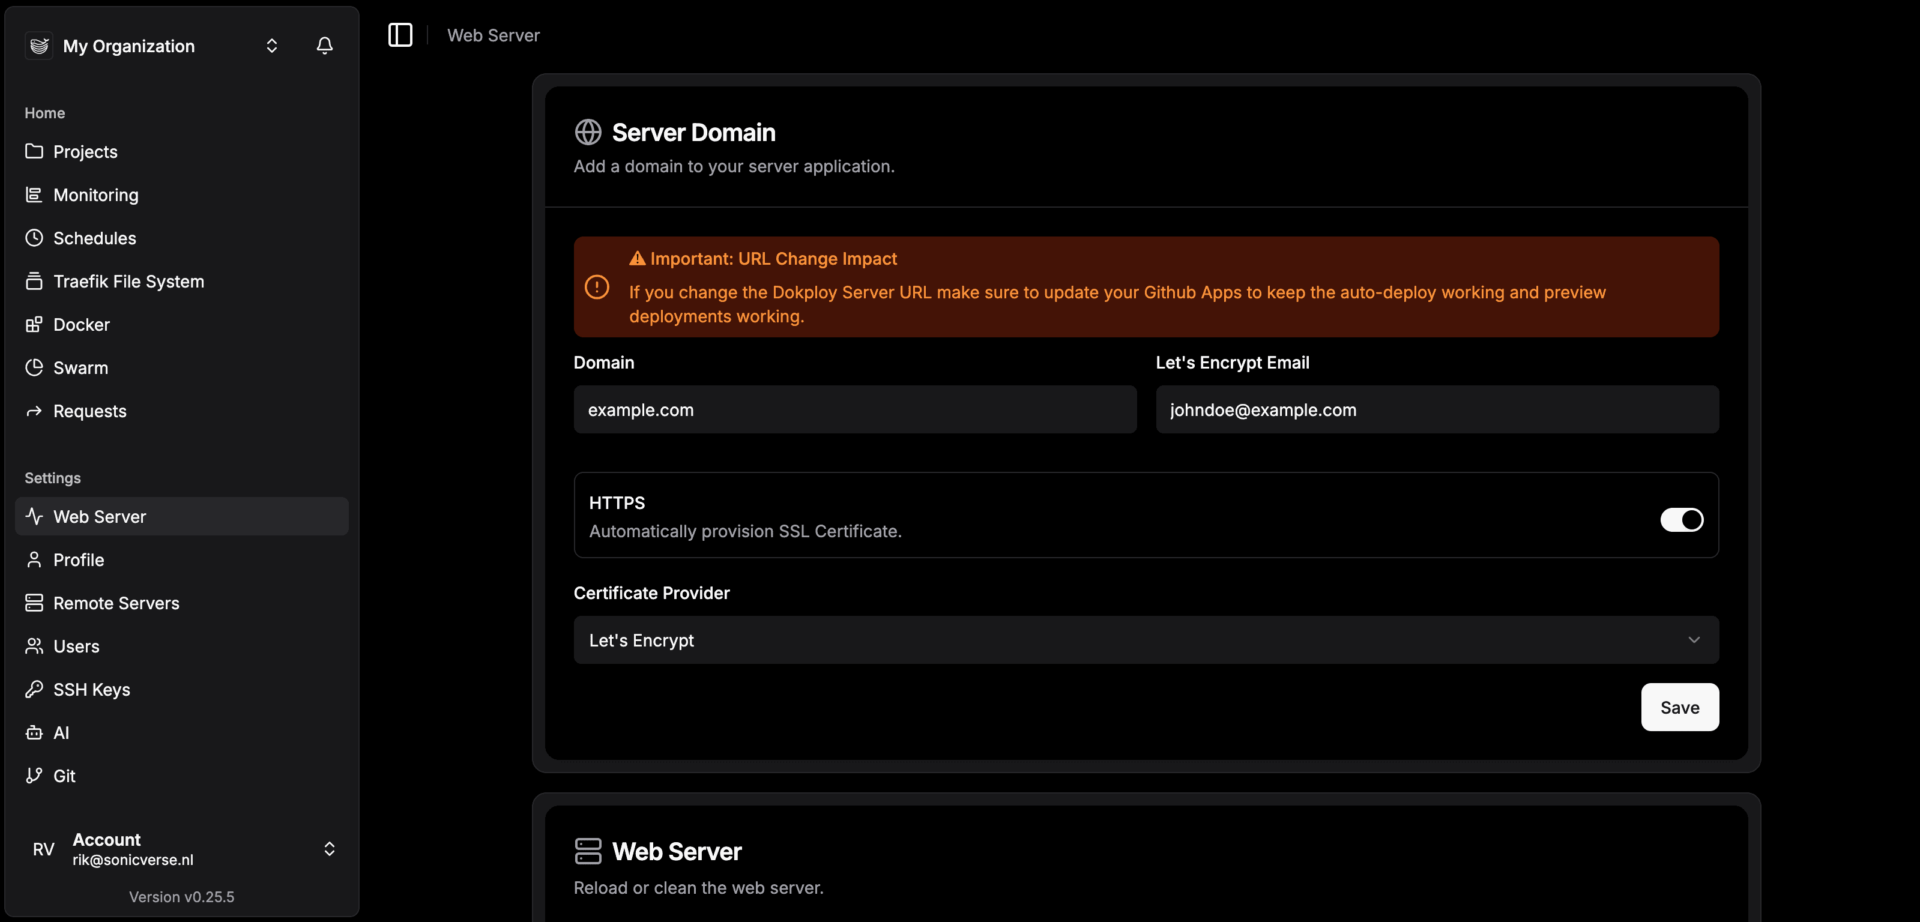Image resolution: width=1920 pixels, height=922 pixels.
Task: Open the Schedules page link
Action: (95, 238)
